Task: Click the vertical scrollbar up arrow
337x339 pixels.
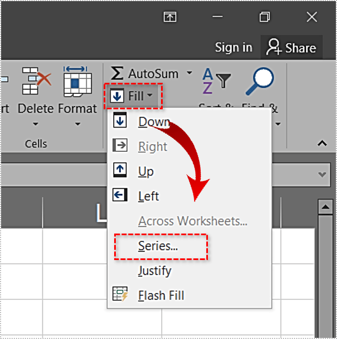Action: [x=325, y=207]
